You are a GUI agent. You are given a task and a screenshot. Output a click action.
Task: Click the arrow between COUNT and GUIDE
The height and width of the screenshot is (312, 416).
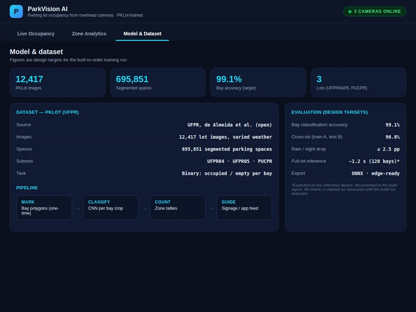pyautogui.click(x=211, y=209)
